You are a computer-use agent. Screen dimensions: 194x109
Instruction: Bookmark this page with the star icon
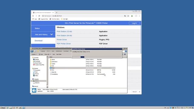[x=128, y=16]
